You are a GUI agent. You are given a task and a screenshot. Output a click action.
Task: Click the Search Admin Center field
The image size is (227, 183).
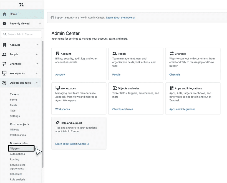[21, 34]
